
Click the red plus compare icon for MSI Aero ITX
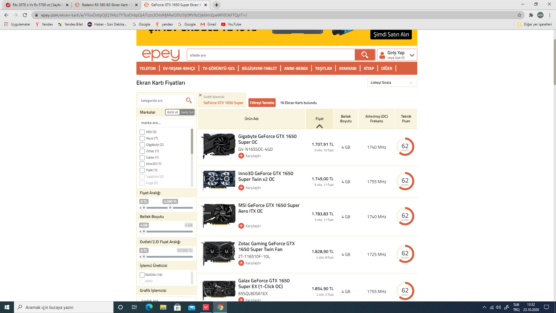[x=241, y=226]
